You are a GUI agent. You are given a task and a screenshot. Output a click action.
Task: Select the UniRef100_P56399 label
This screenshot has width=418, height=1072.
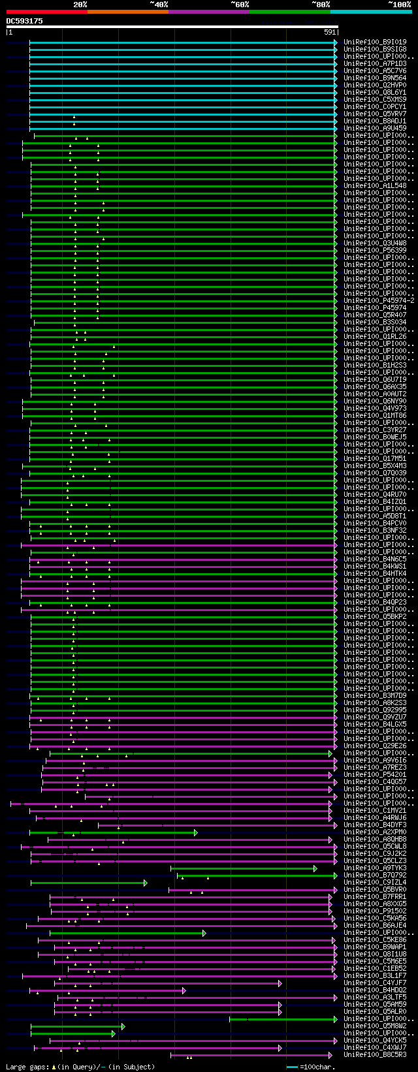[x=375, y=250]
